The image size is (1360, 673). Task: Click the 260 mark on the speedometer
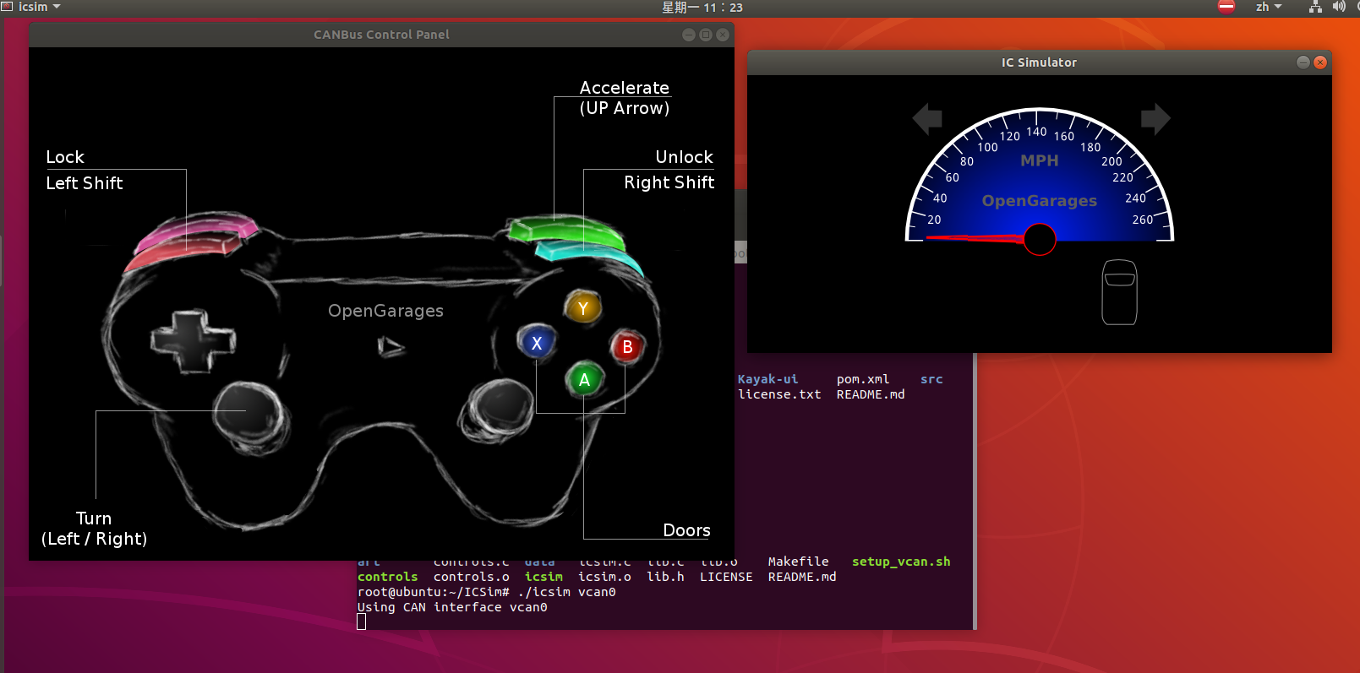click(x=1143, y=220)
